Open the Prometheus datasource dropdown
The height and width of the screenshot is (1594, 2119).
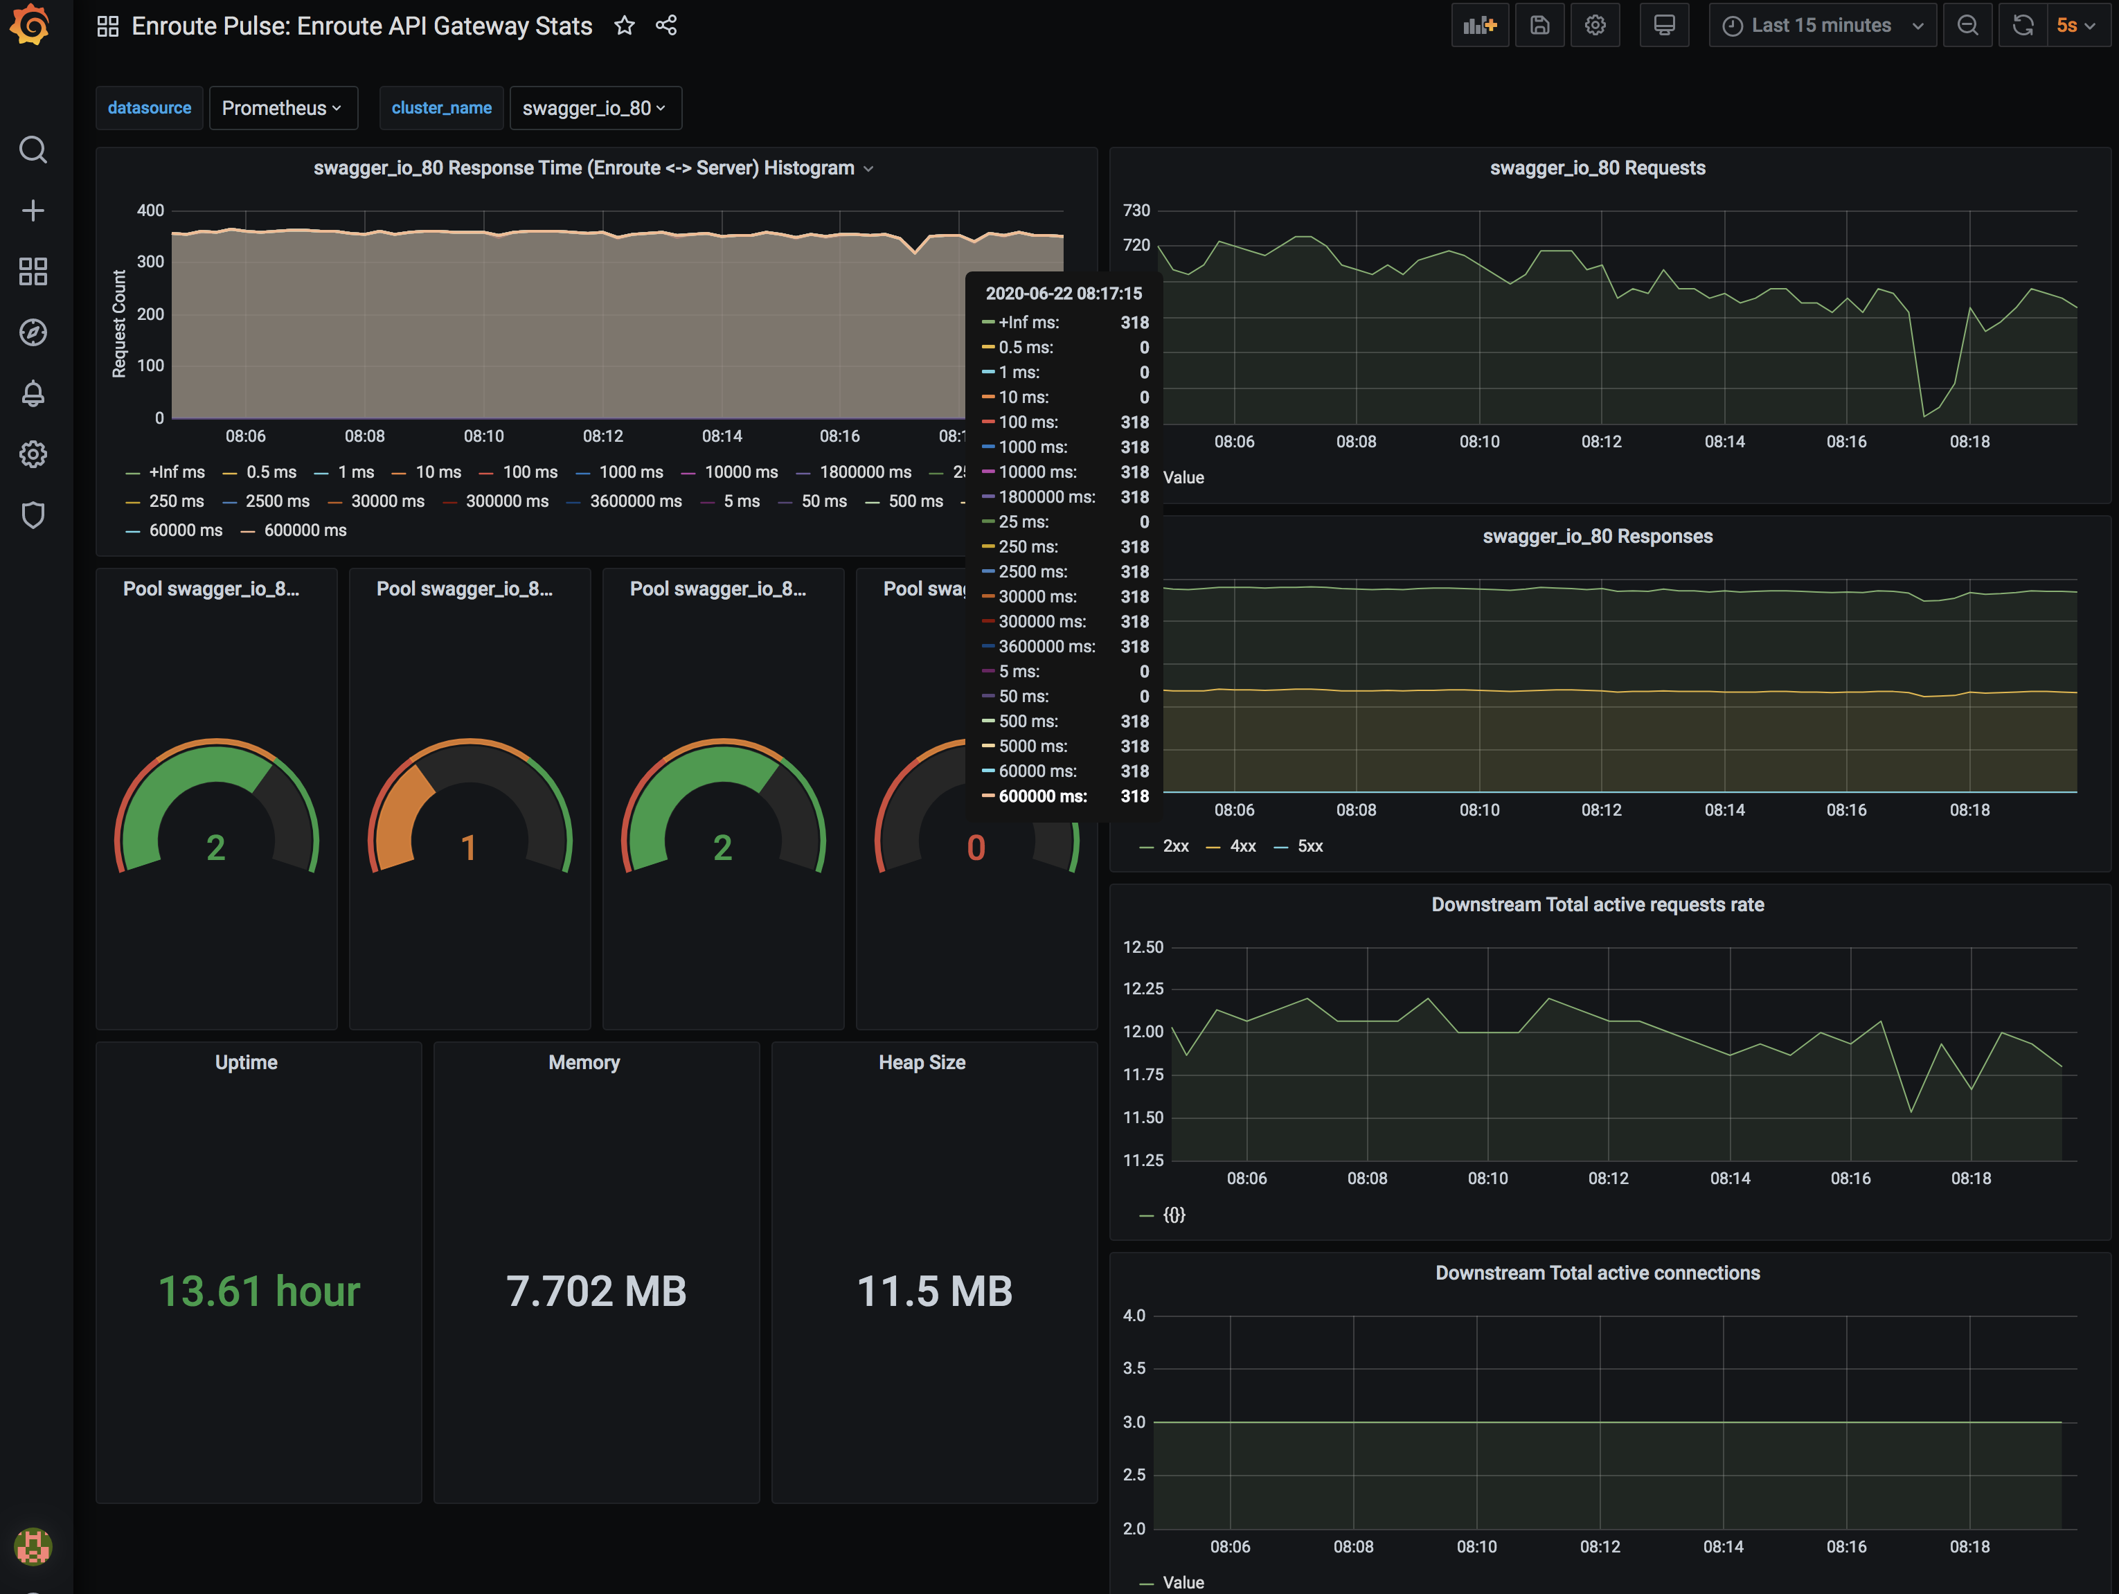point(283,108)
